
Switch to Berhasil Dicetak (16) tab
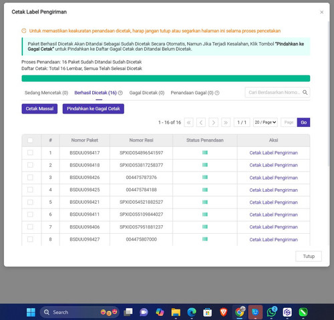pyautogui.click(x=96, y=93)
